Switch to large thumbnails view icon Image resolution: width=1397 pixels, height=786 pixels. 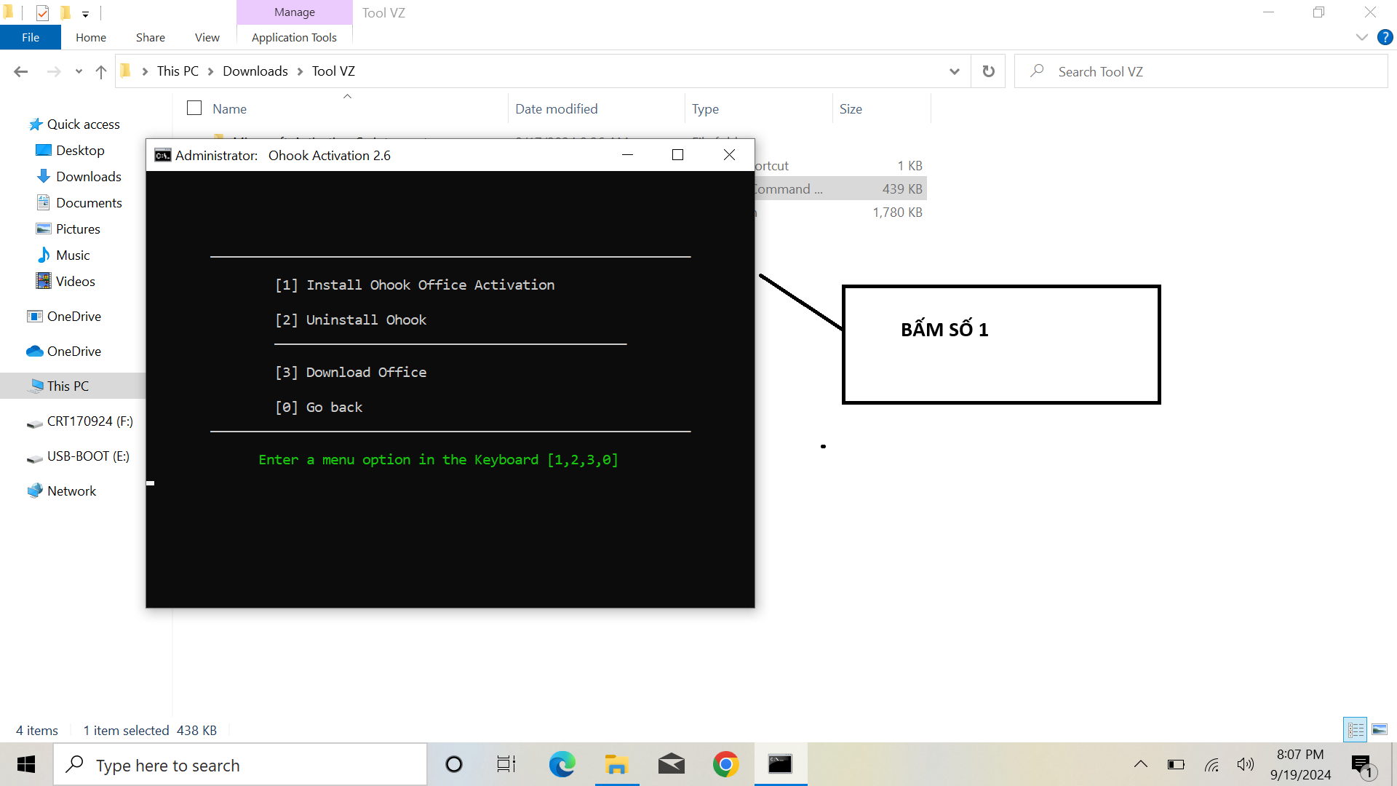tap(1380, 729)
